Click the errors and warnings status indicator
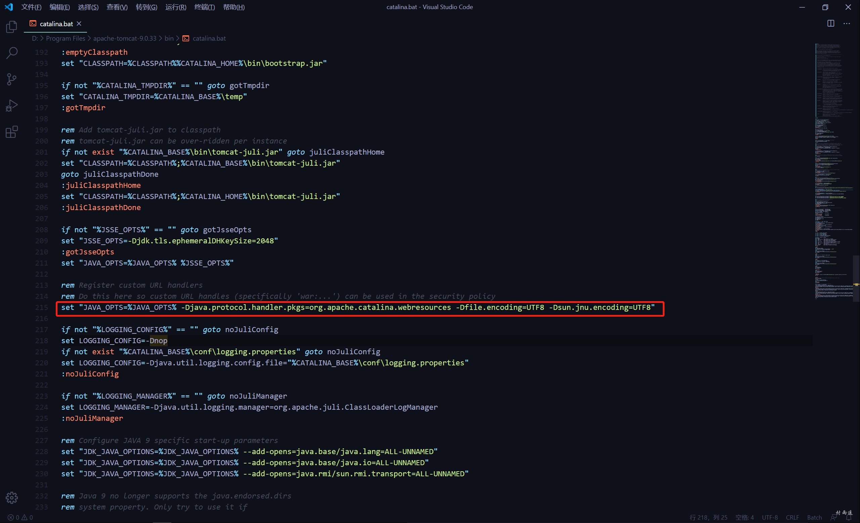This screenshot has height=523, width=860. 20,517
